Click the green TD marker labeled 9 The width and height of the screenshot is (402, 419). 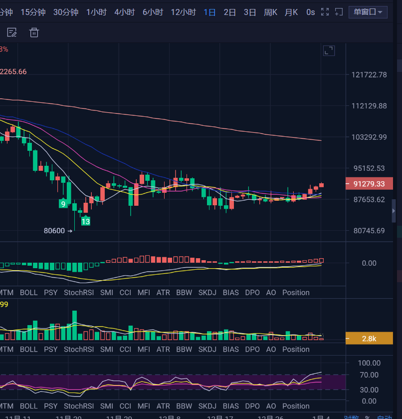click(x=63, y=204)
